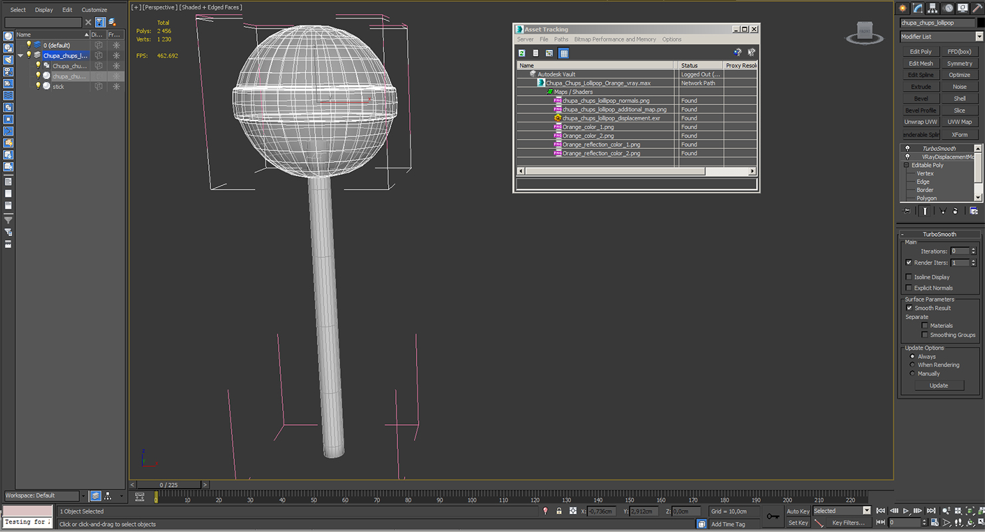Open Configure Modifier Sets icon
The height and width of the screenshot is (532, 985).
point(974,211)
